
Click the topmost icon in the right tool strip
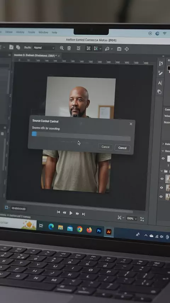point(161,64)
